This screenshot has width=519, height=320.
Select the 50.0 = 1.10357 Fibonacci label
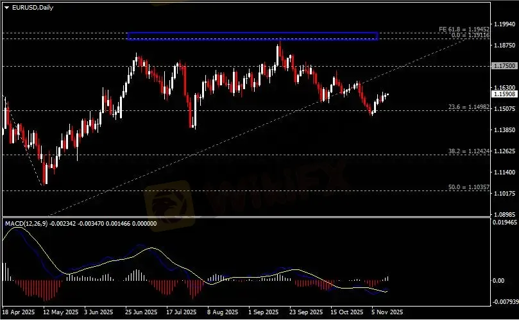[x=469, y=187]
